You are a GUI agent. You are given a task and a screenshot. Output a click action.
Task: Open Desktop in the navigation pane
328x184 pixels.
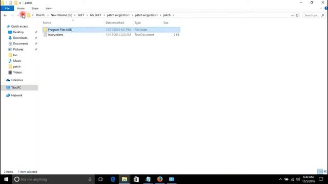(x=18, y=32)
